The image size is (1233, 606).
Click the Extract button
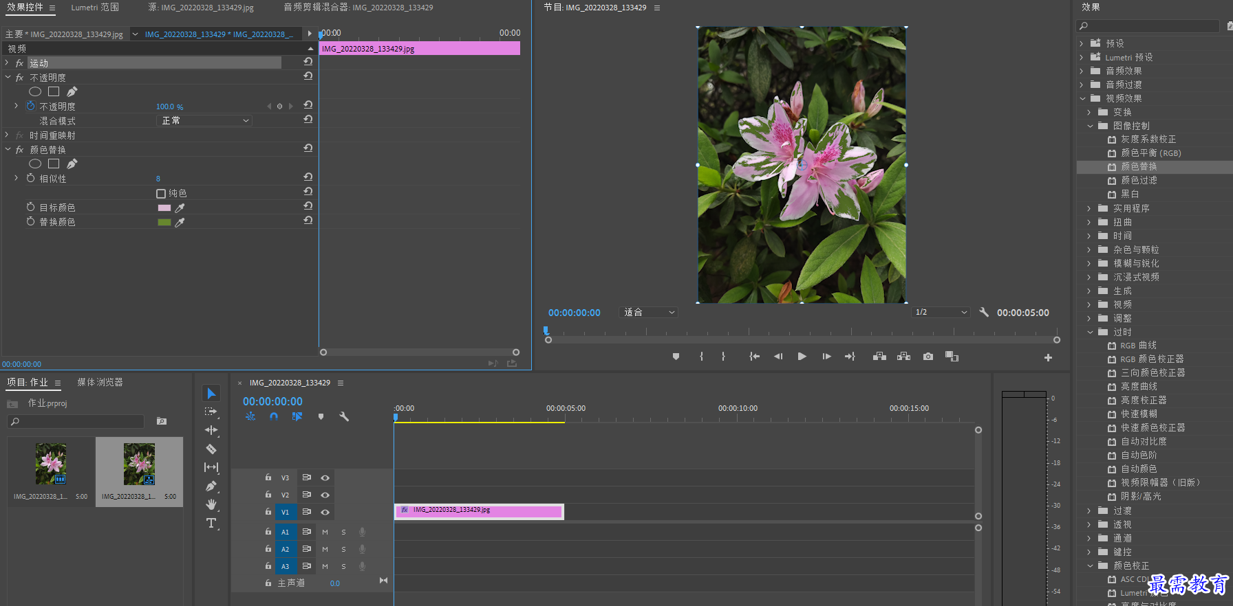(903, 357)
